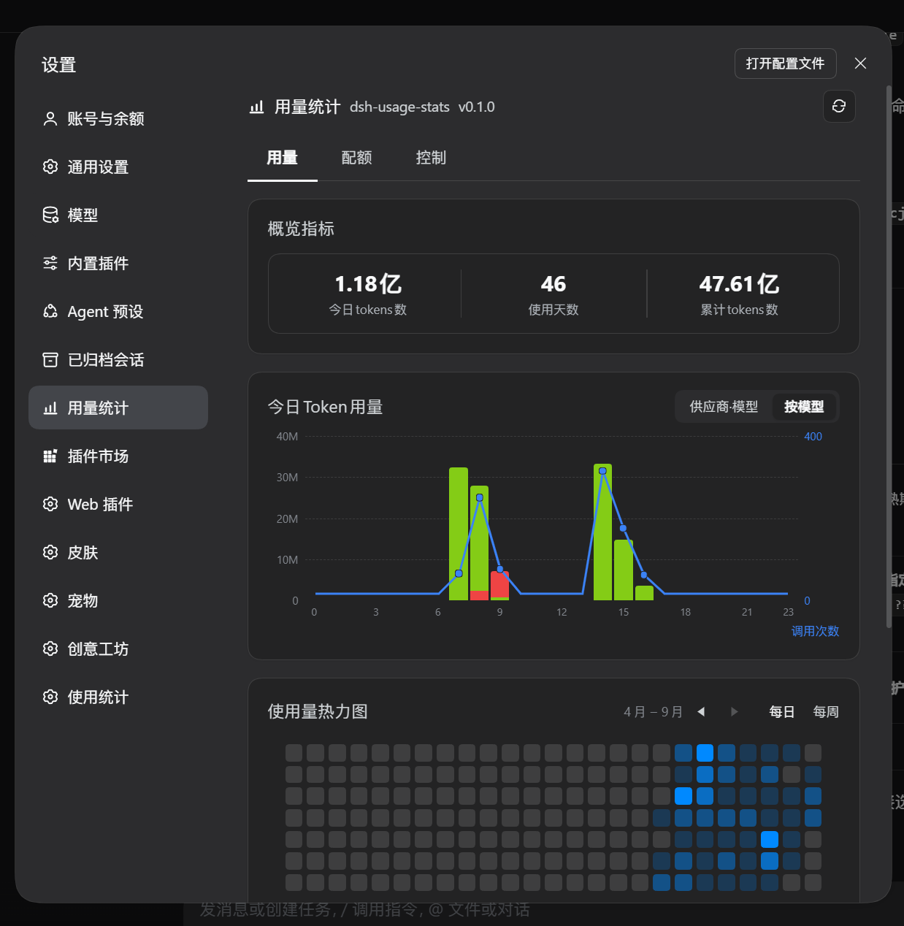Click the 46 使用天数 metric
Screen dimensions: 904x926
click(553, 294)
